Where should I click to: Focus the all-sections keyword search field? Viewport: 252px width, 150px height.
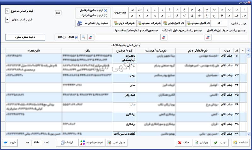pyautogui.click(x=127, y=37)
